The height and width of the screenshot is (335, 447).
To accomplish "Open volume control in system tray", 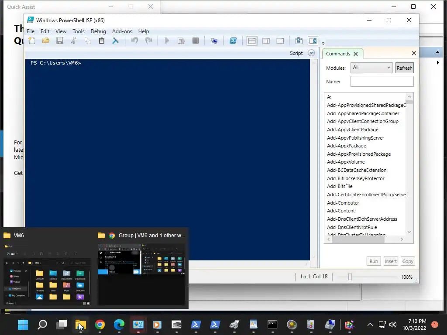I will [393, 325].
